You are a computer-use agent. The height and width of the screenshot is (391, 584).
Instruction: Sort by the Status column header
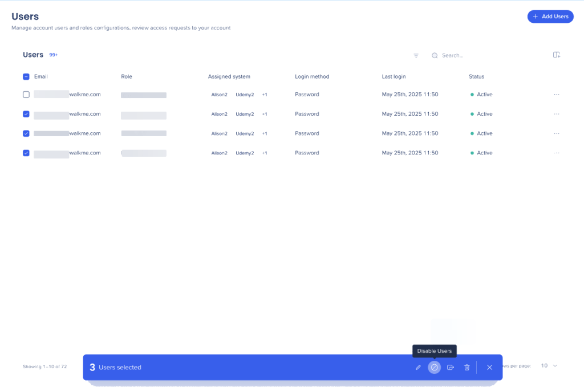(x=476, y=76)
